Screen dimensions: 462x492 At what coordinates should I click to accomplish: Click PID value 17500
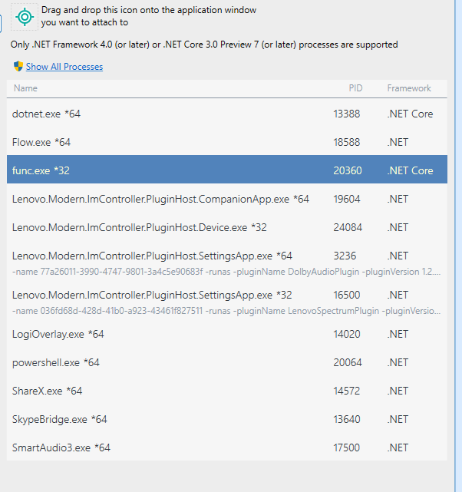(x=346, y=447)
